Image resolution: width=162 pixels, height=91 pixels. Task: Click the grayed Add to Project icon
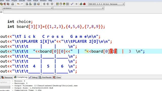44,4
